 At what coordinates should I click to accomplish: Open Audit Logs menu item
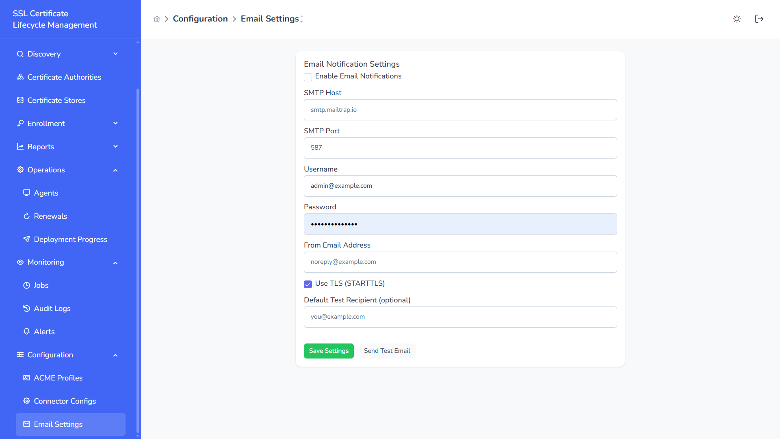point(52,309)
